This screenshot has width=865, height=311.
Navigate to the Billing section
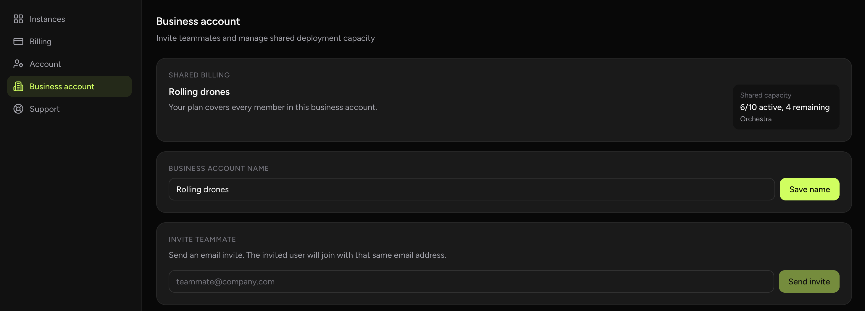pyautogui.click(x=40, y=41)
